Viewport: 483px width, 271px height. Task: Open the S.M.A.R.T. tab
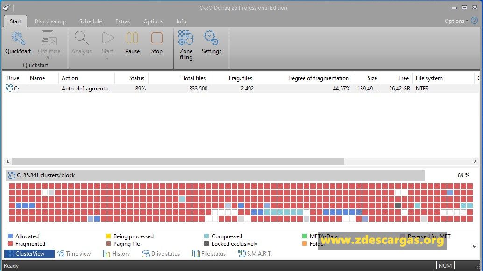pyautogui.click(x=255, y=253)
